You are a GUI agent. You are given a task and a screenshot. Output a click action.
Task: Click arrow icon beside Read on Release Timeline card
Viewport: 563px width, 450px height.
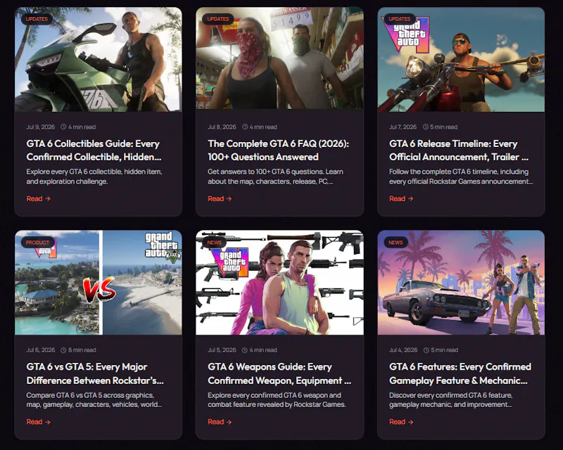click(410, 199)
